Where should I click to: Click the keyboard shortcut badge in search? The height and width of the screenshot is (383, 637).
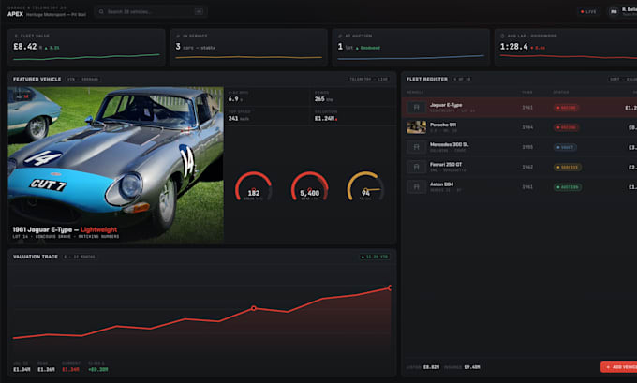199,12
